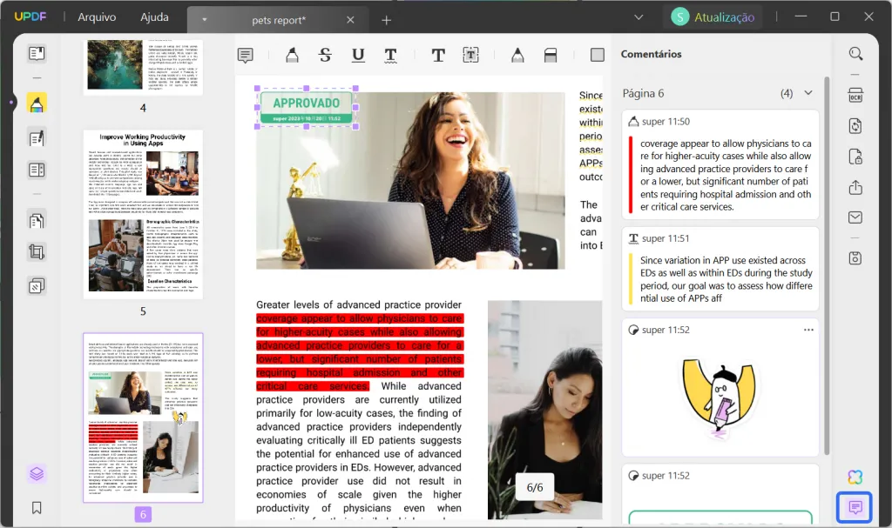This screenshot has height=528, width=892.
Task: Toggle the Comments panel visibility
Action: pos(855,507)
